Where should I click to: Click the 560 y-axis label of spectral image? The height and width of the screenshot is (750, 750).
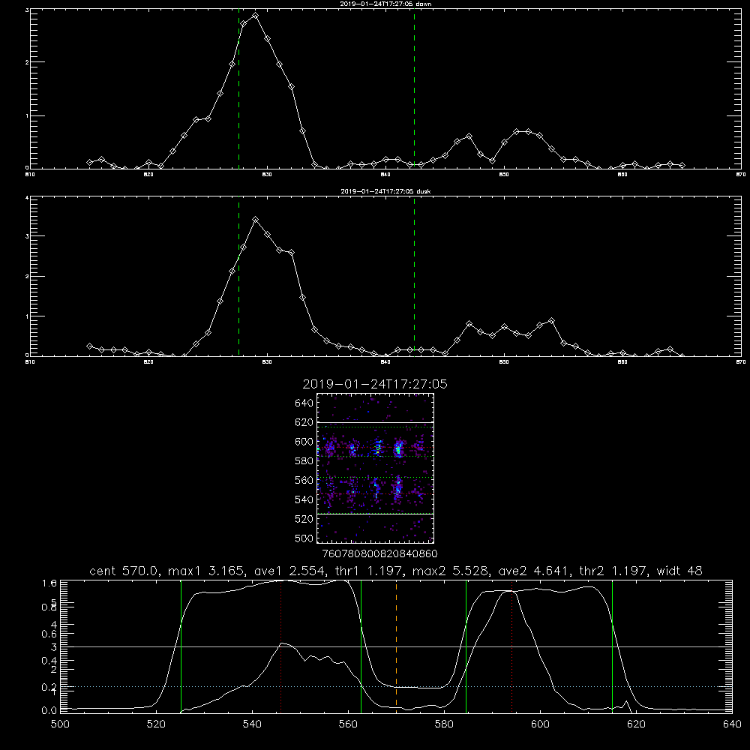(x=304, y=480)
